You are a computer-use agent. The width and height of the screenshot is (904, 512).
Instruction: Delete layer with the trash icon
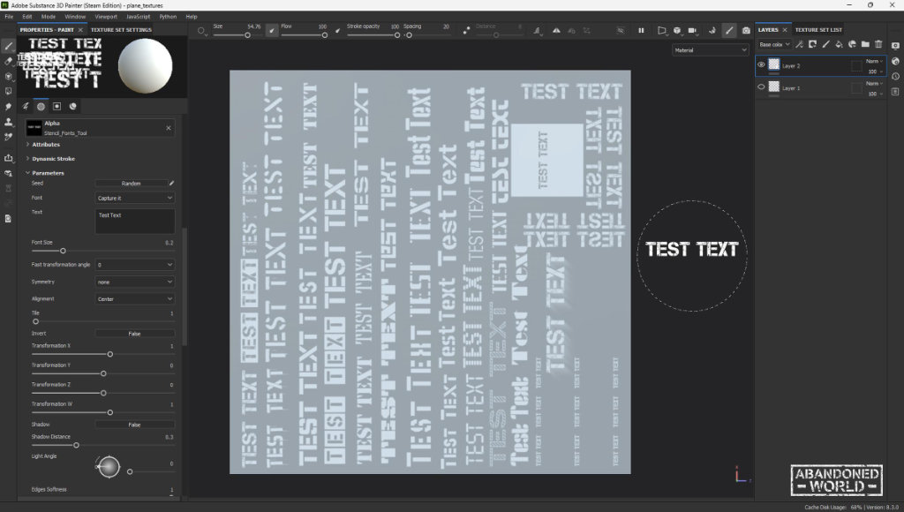878,44
